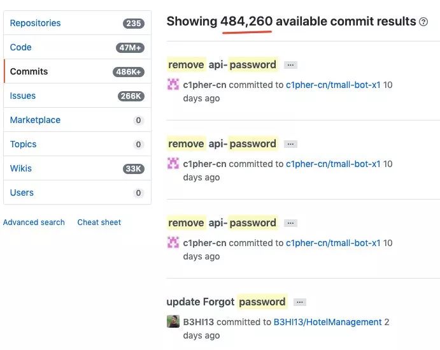Open update Forgot password commit title
Image resolution: width=440 pixels, height=350 pixels.
226,302
